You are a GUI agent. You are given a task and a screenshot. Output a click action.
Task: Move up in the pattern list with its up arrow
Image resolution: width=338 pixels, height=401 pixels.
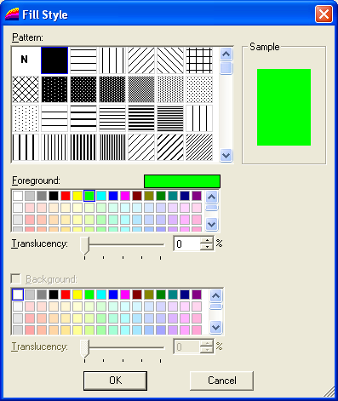pyautogui.click(x=226, y=54)
